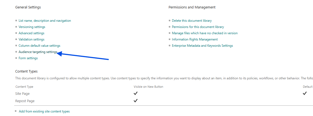Manage files which have no checked in version
This screenshot has width=313, height=116.
click(204, 33)
